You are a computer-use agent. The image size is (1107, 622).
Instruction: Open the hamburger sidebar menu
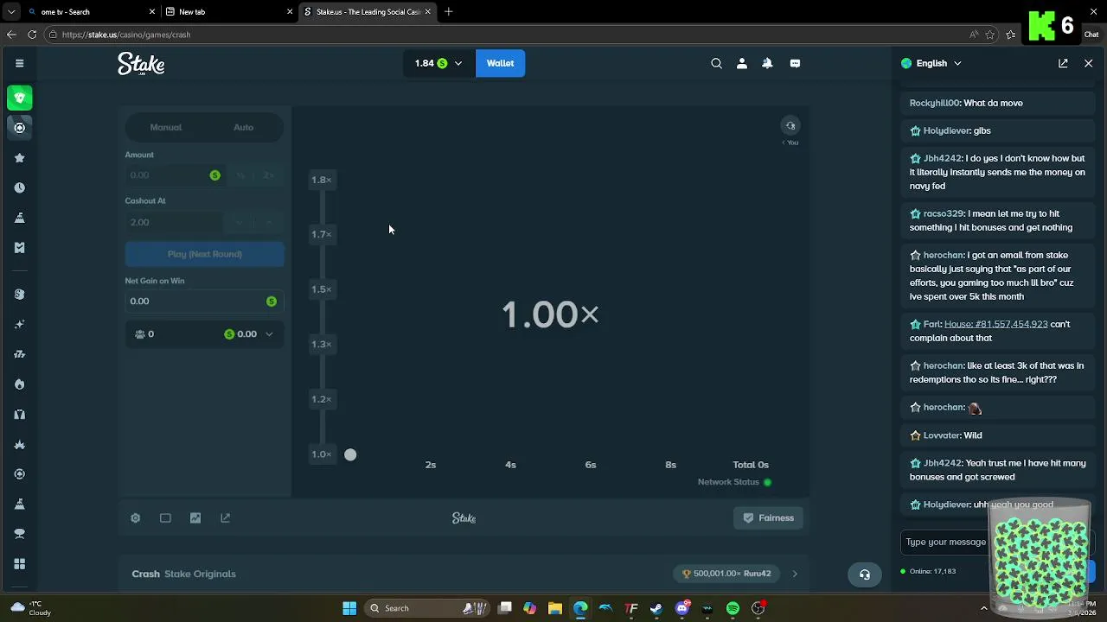click(19, 63)
